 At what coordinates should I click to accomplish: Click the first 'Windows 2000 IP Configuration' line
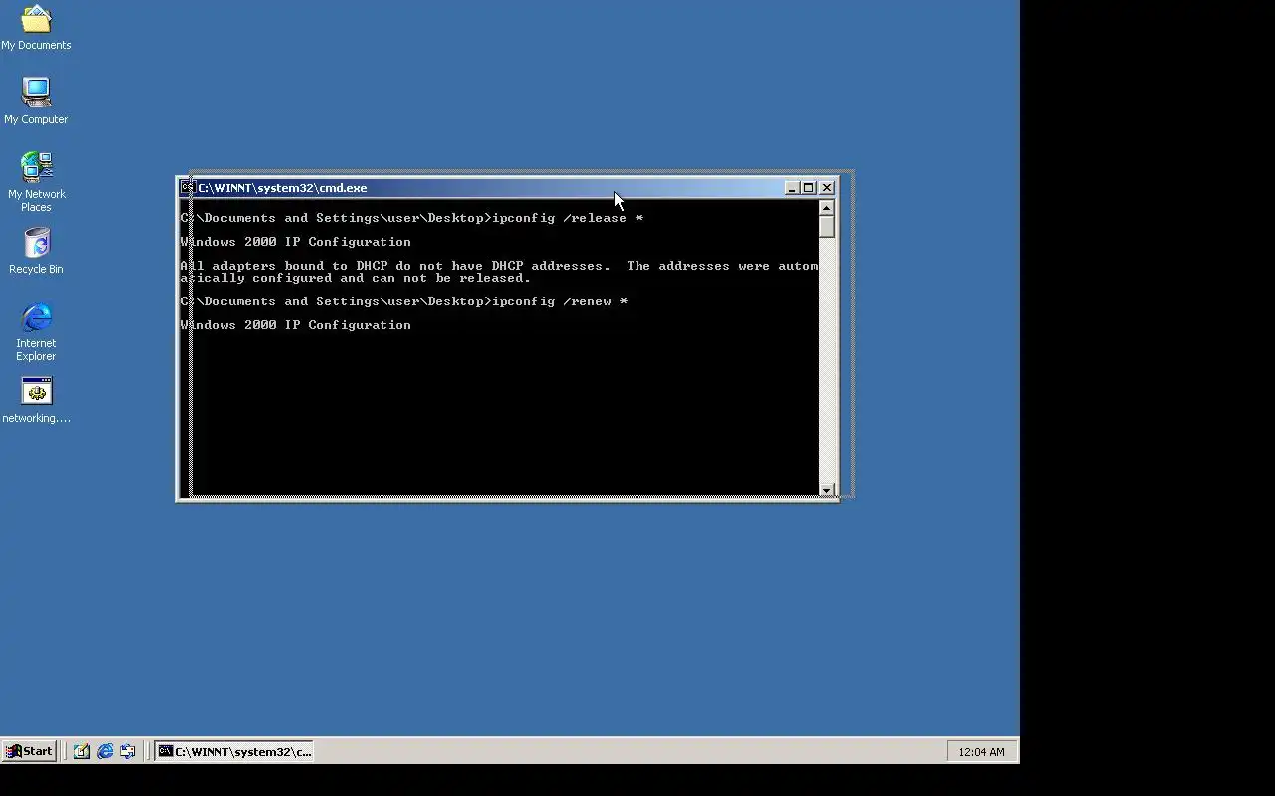coord(296,242)
